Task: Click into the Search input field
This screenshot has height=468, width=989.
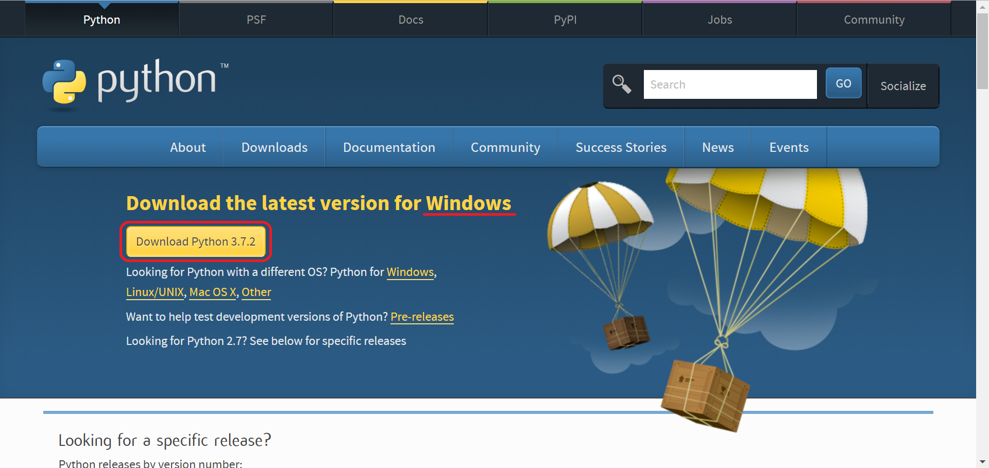Action: click(x=729, y=84)
